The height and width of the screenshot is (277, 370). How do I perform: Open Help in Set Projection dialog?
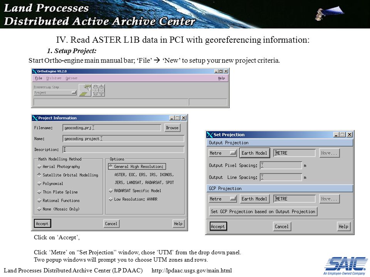pos(343,226)
